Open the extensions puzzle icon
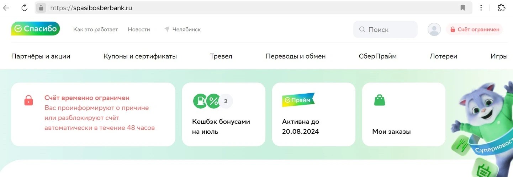The image size is (513, 177). click(x=502, y=8)
